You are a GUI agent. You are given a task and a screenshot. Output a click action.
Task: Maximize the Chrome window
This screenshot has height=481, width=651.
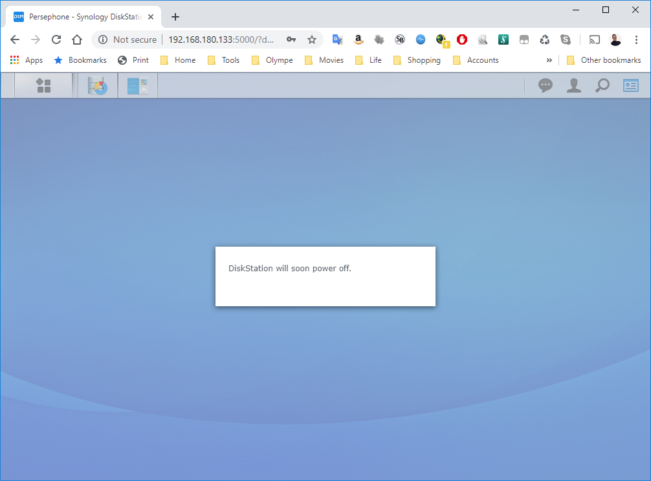[x=606, y=10]
